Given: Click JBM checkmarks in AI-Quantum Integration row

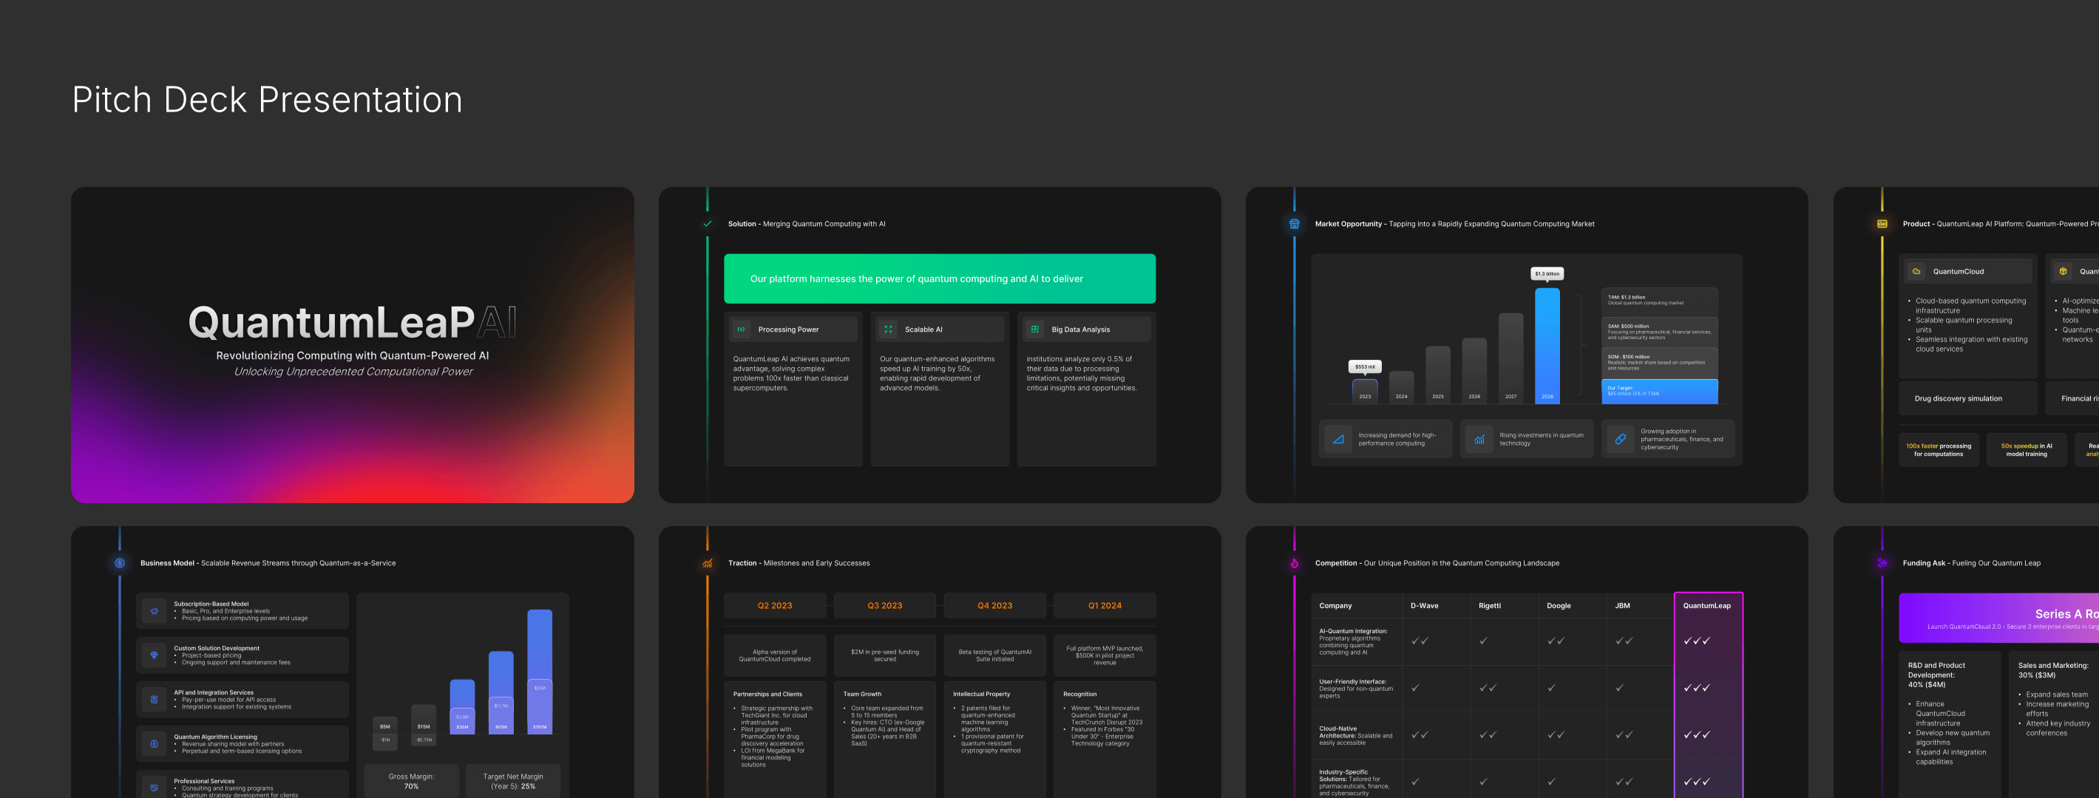Looking at the screenshot, I should click(1624, 641).
